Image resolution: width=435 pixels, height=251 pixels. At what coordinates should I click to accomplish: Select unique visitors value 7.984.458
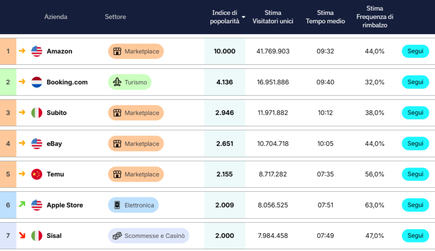(x=273, y=236)
